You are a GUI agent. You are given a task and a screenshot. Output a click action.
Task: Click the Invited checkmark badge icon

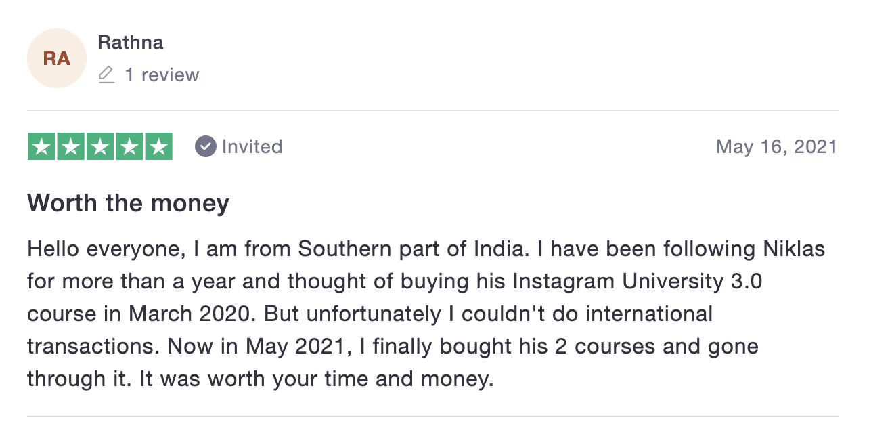pyautogui.click(x=205, y=146)
